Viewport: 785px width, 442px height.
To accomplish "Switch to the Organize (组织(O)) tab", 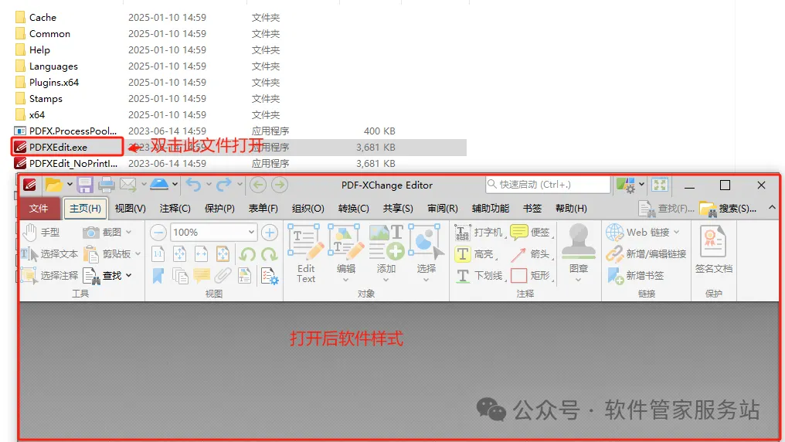I will 308,208.
